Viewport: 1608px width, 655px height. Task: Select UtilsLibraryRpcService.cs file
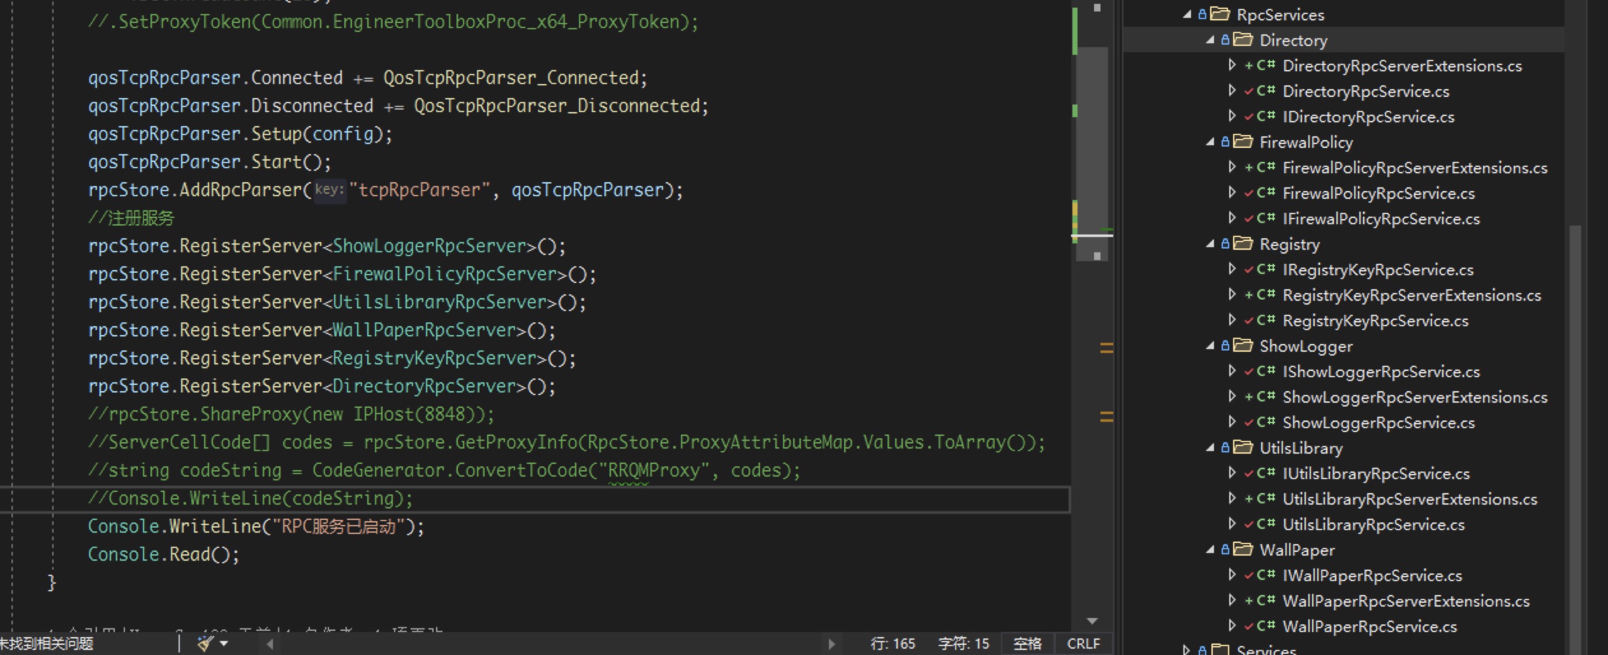point(1373,524)
